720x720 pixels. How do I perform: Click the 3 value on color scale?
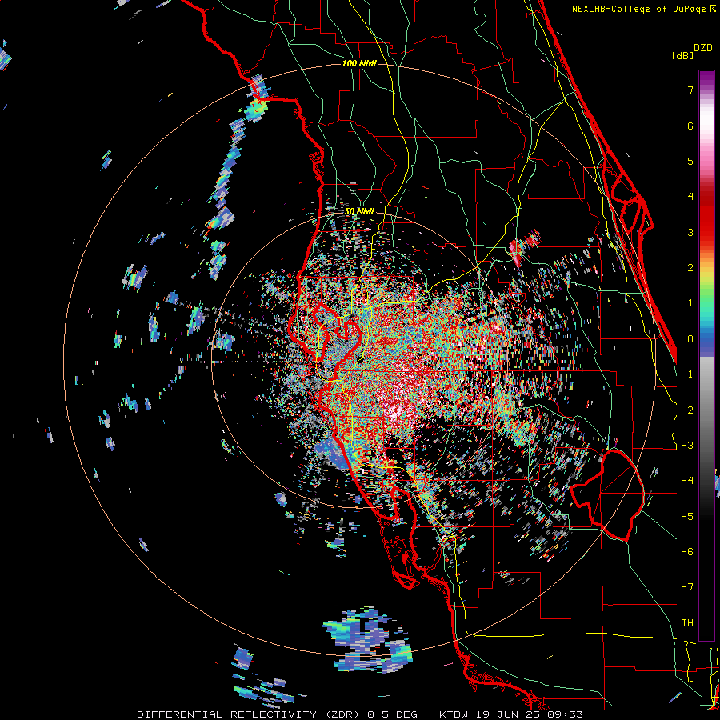click(x=690, y=232)
